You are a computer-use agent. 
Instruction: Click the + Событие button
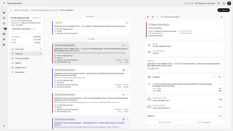(x=223, y=10)
